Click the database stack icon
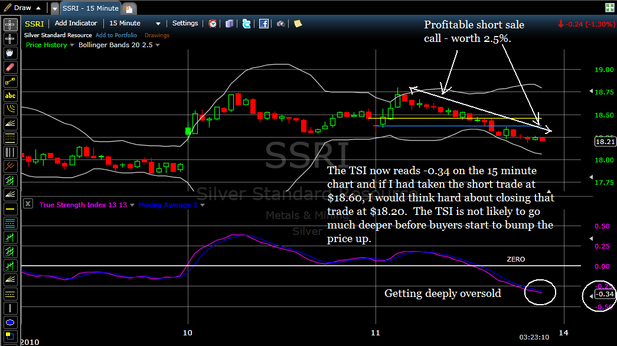Image resolution: width=617 pixels, height=346 pixels. coord(230,24)
